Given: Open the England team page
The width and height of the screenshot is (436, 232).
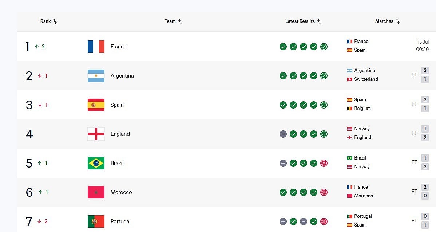Looking at the screenshot, I should [x=120, y=134].
